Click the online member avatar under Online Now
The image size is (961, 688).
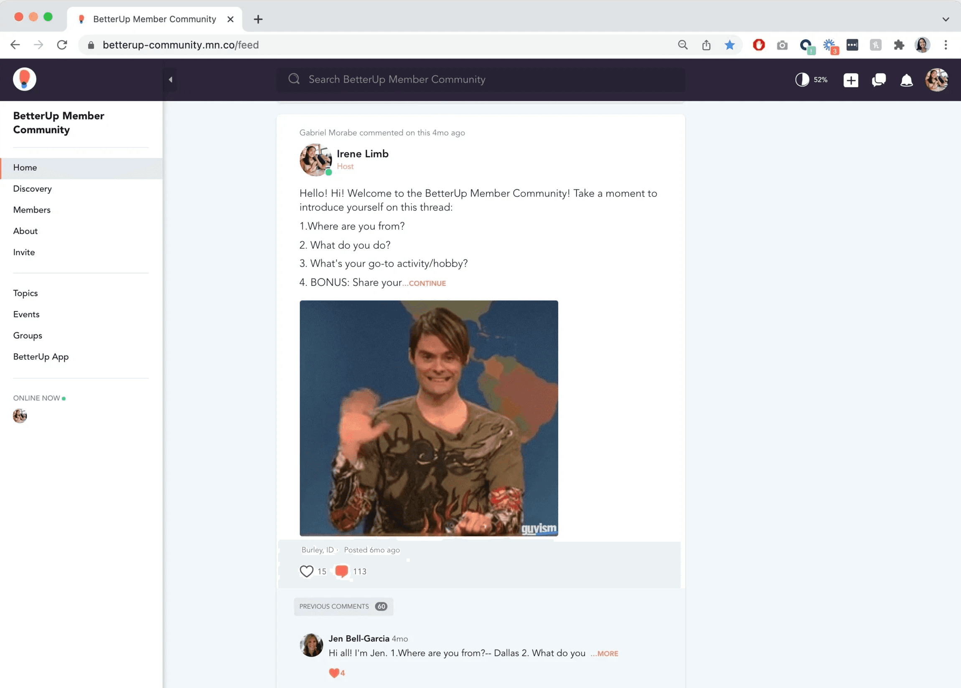coord(20,416)
